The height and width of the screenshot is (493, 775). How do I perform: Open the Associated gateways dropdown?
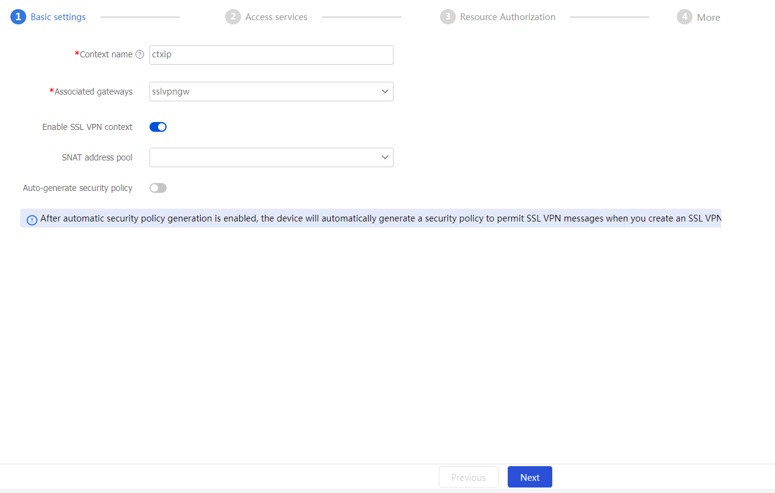(272, 92)
